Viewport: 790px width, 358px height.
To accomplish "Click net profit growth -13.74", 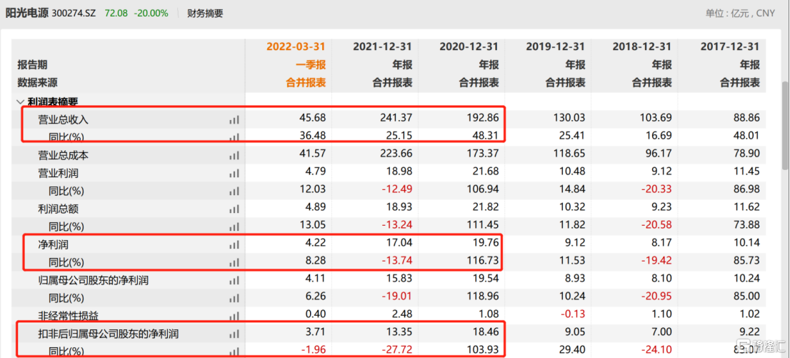I will 398,261.
